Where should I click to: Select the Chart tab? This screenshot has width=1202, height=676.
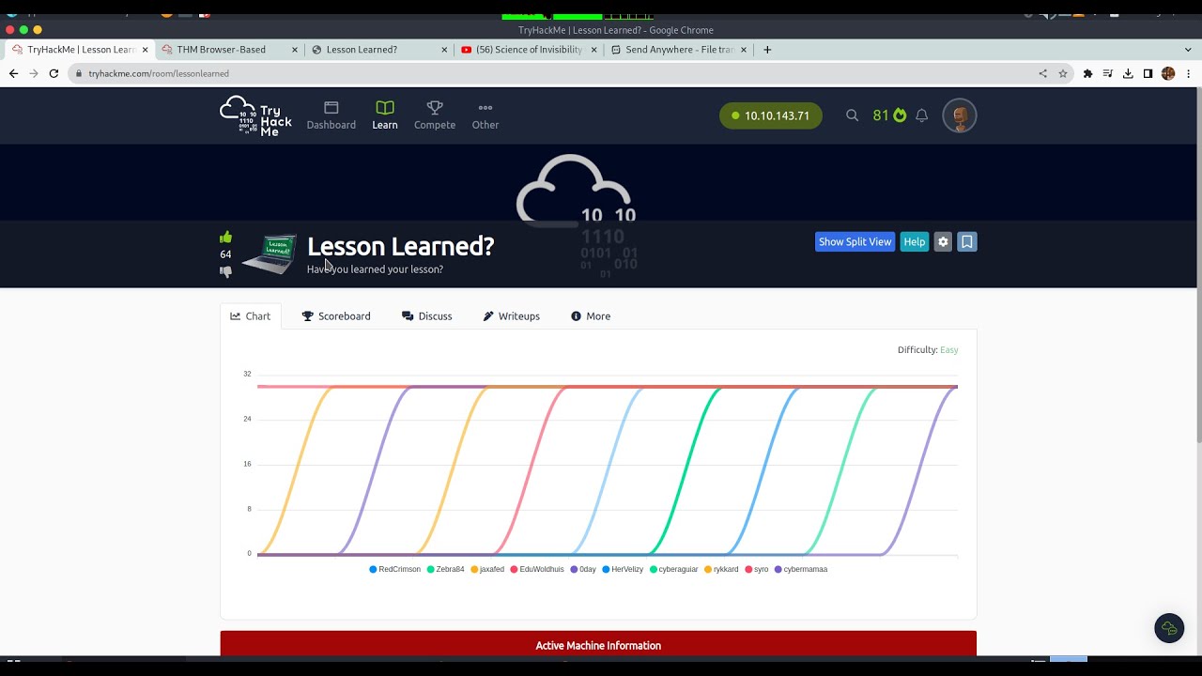251,316
